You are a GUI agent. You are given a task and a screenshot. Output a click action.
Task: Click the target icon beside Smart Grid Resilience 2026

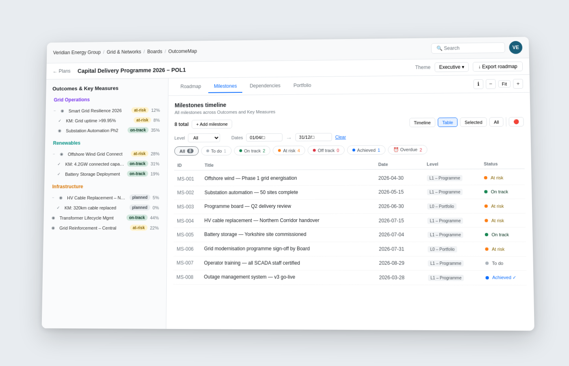(x=62, y=110)
